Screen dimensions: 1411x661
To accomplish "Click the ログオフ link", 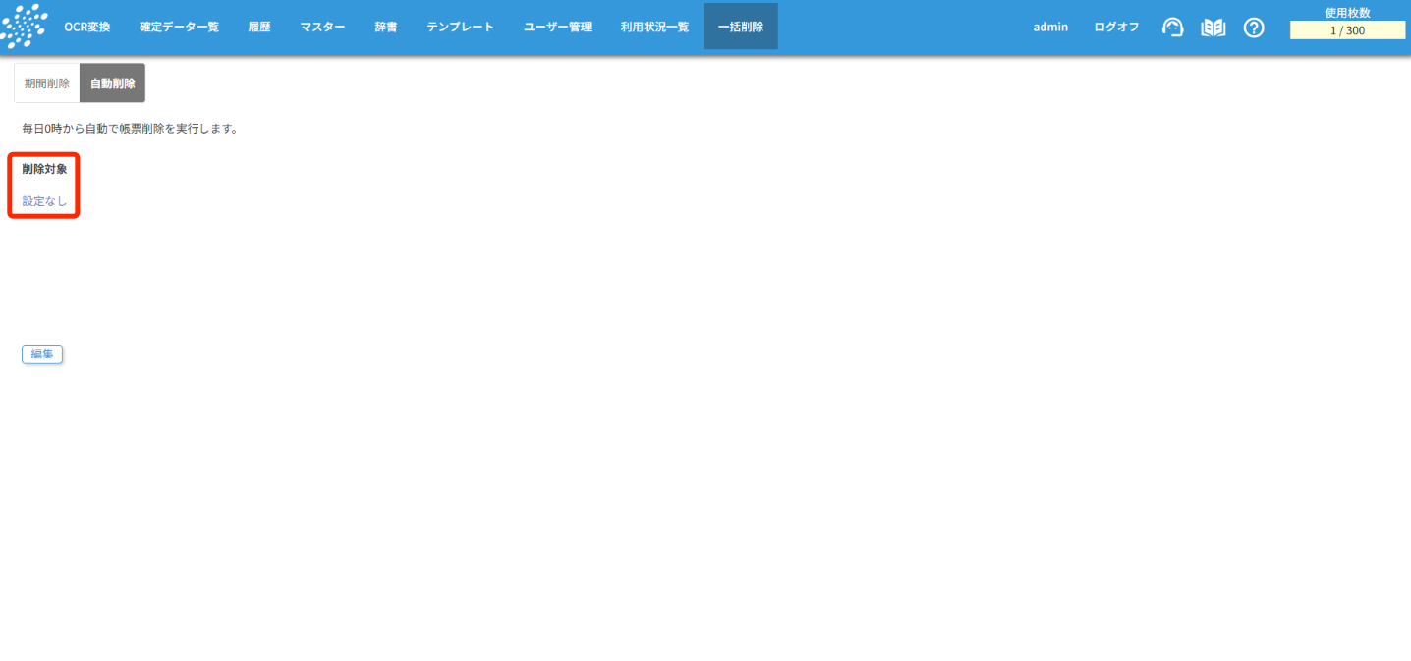I will 1116,27.
